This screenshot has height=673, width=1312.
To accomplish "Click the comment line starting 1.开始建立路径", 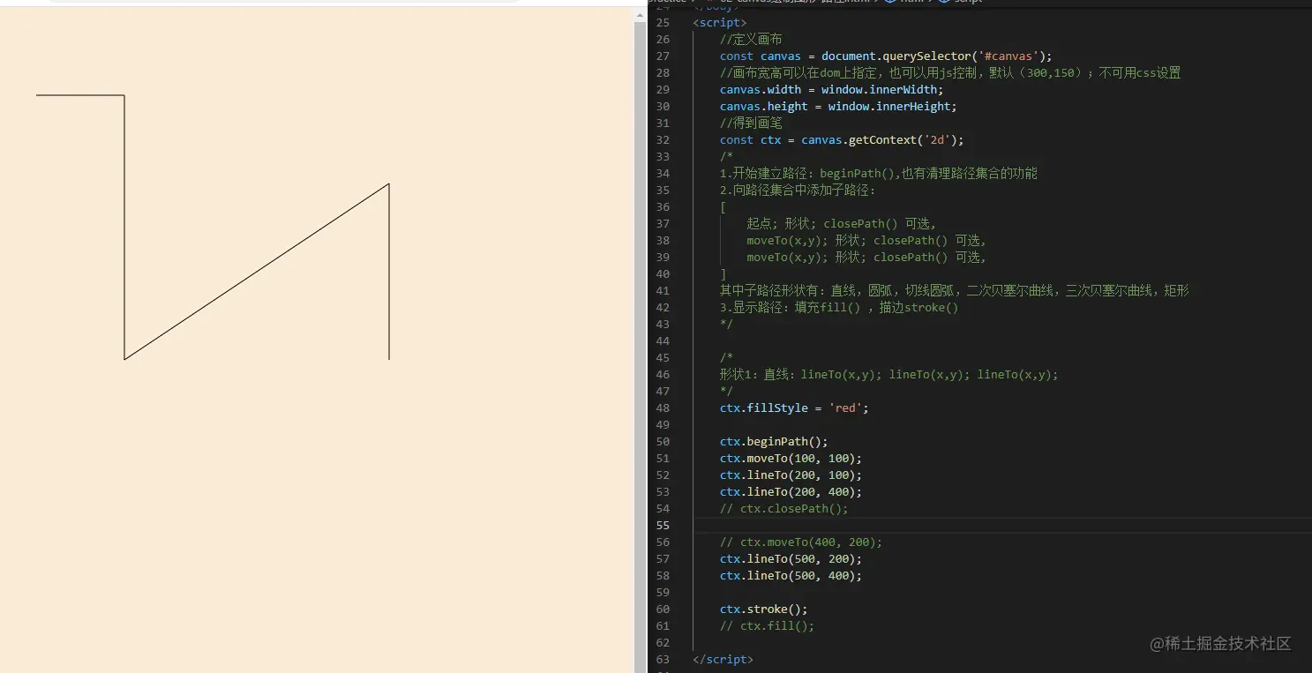I will point(879,173).
